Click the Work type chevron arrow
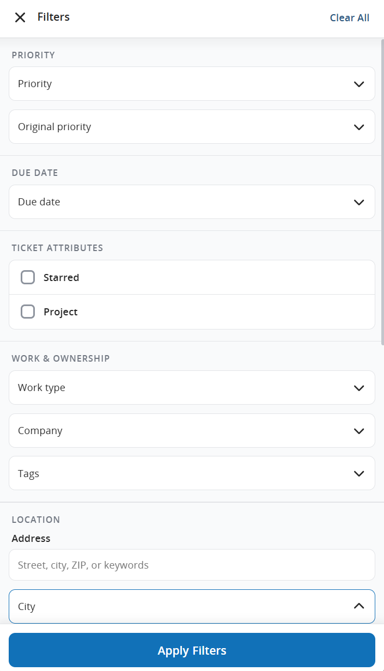The width and height of the screenshot is (384, 671). coord(359,388)
